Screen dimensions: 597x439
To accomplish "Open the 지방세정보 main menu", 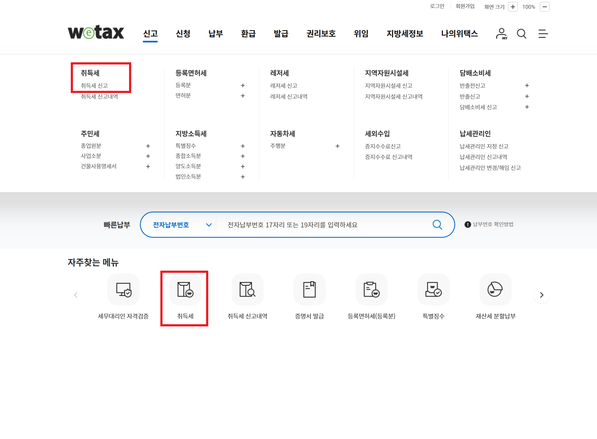I will click(x=405, y=34).
